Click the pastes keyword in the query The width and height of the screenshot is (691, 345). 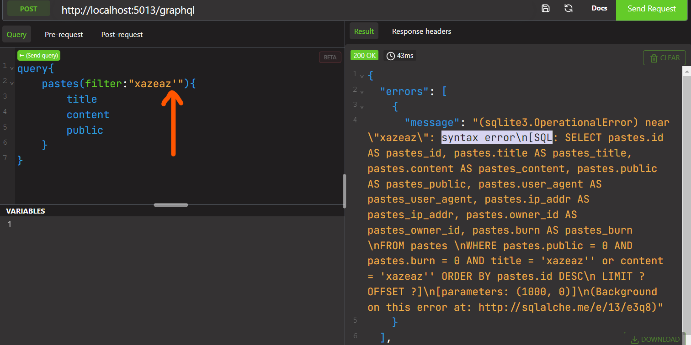[60, 84]
